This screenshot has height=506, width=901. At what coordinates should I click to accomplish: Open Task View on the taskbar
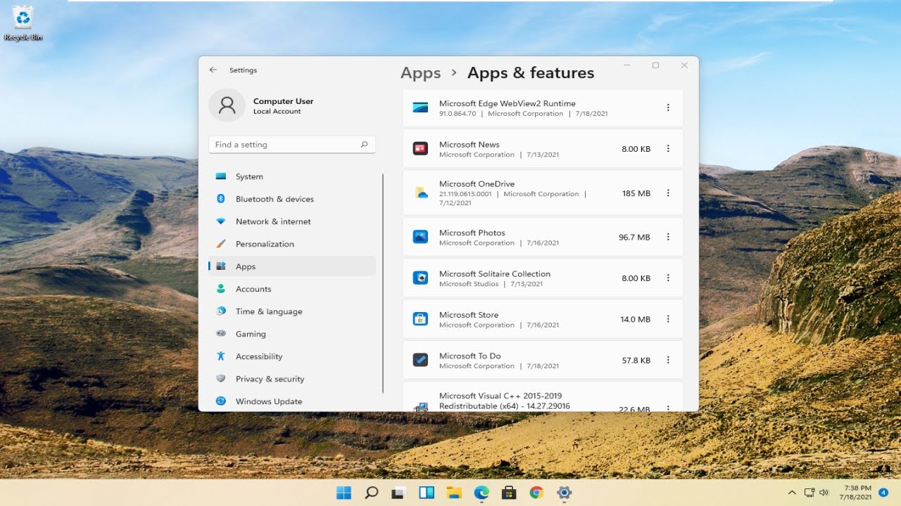point(399,493)
